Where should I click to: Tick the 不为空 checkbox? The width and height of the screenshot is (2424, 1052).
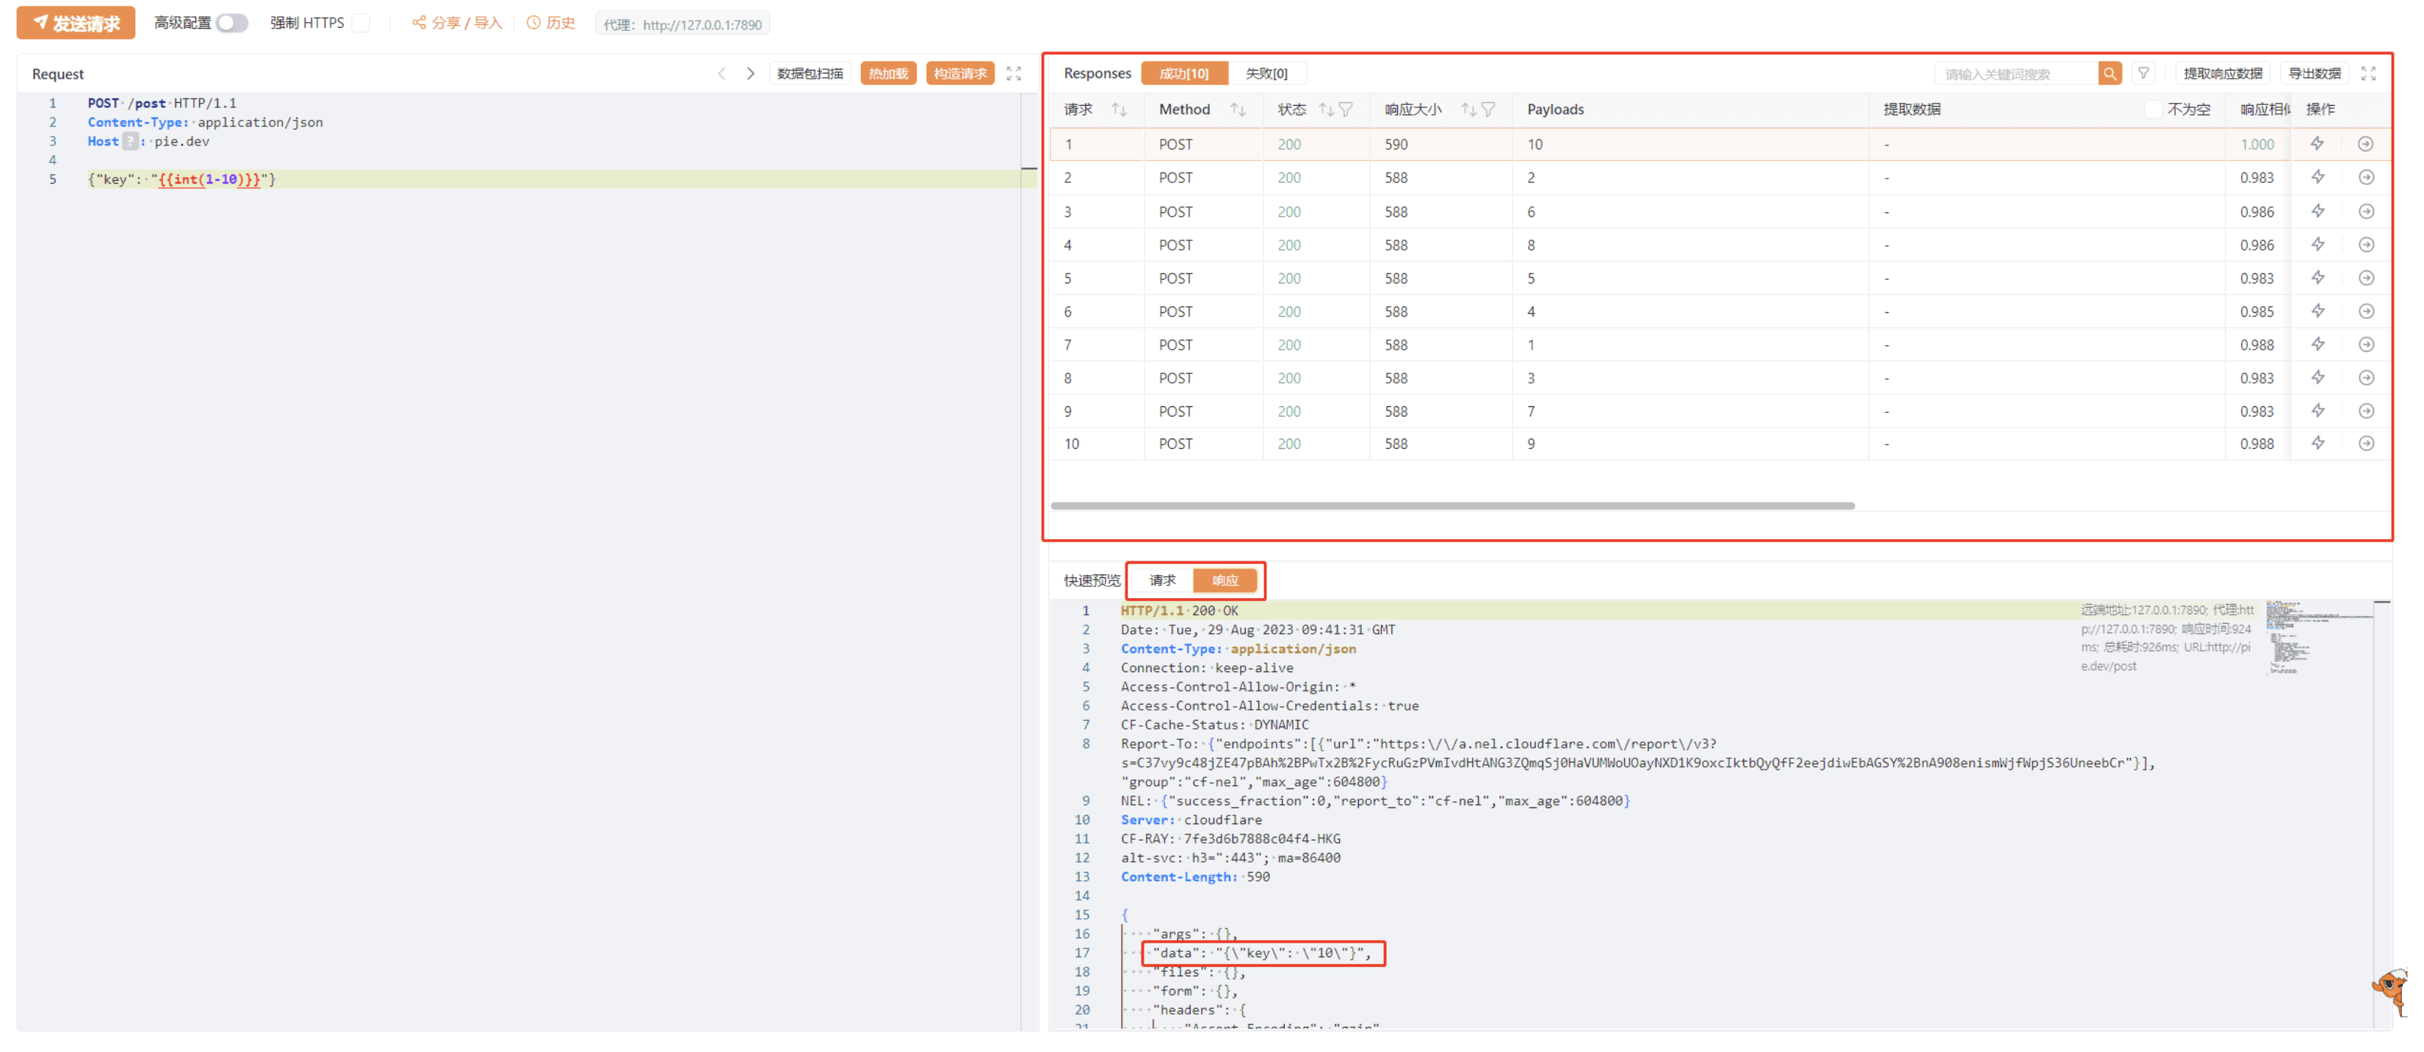click(x=2152, y=110)
